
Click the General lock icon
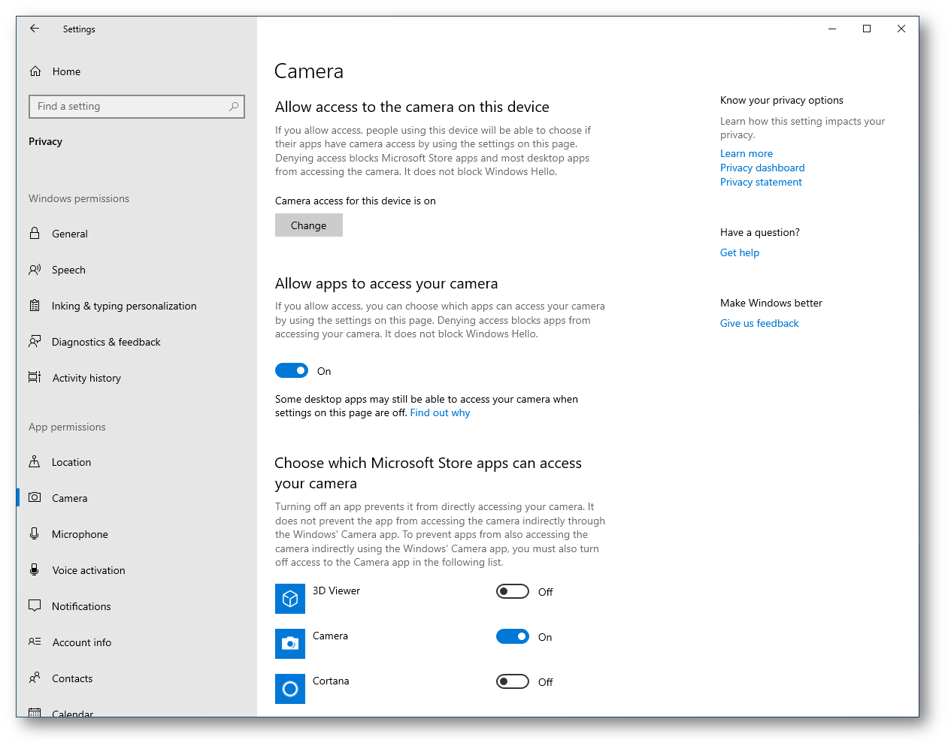[35, 233]
